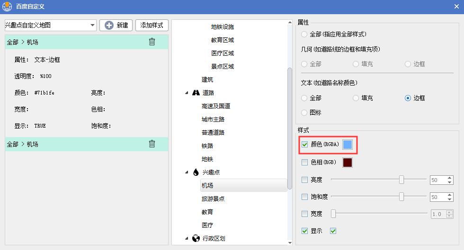Select 地铁 in the tree
This screenshot has width=464, height=250.
pos(207,159)
